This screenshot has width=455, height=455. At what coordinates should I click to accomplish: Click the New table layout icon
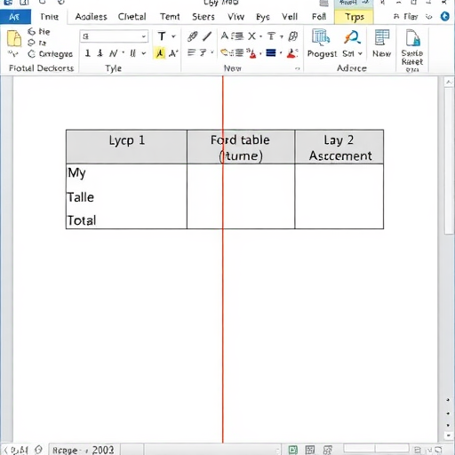point(382,37)
